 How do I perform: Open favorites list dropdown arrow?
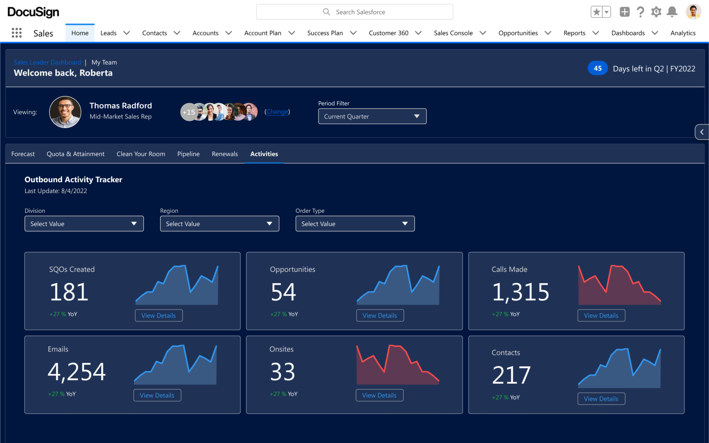point(606,12)
